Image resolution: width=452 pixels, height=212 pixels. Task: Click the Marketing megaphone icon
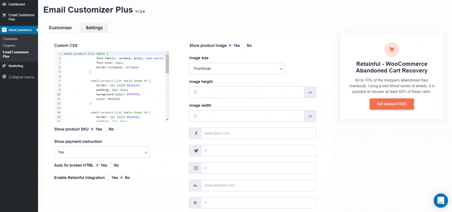(x=4, y=66)
